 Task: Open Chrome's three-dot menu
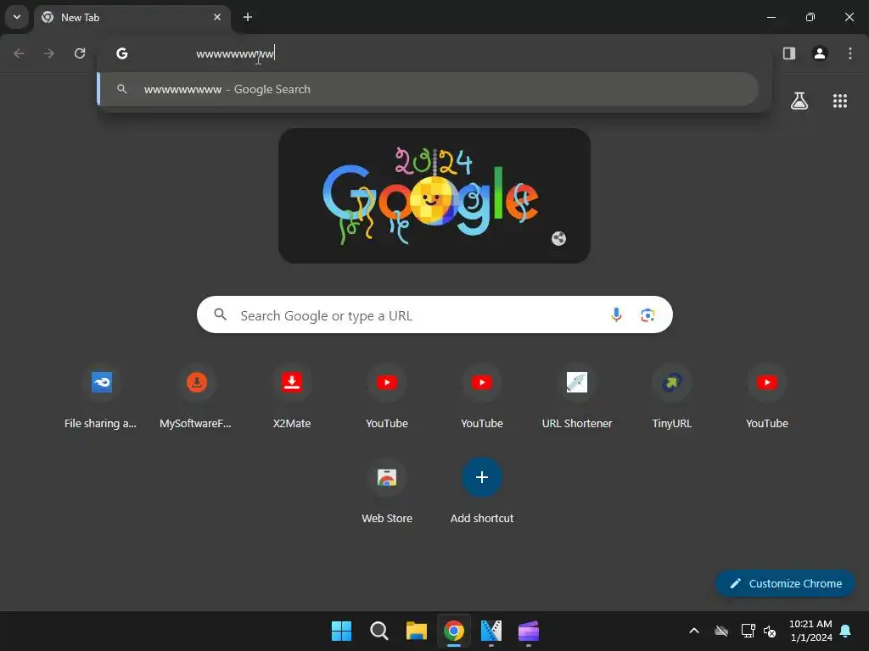(x=850, y=53)
